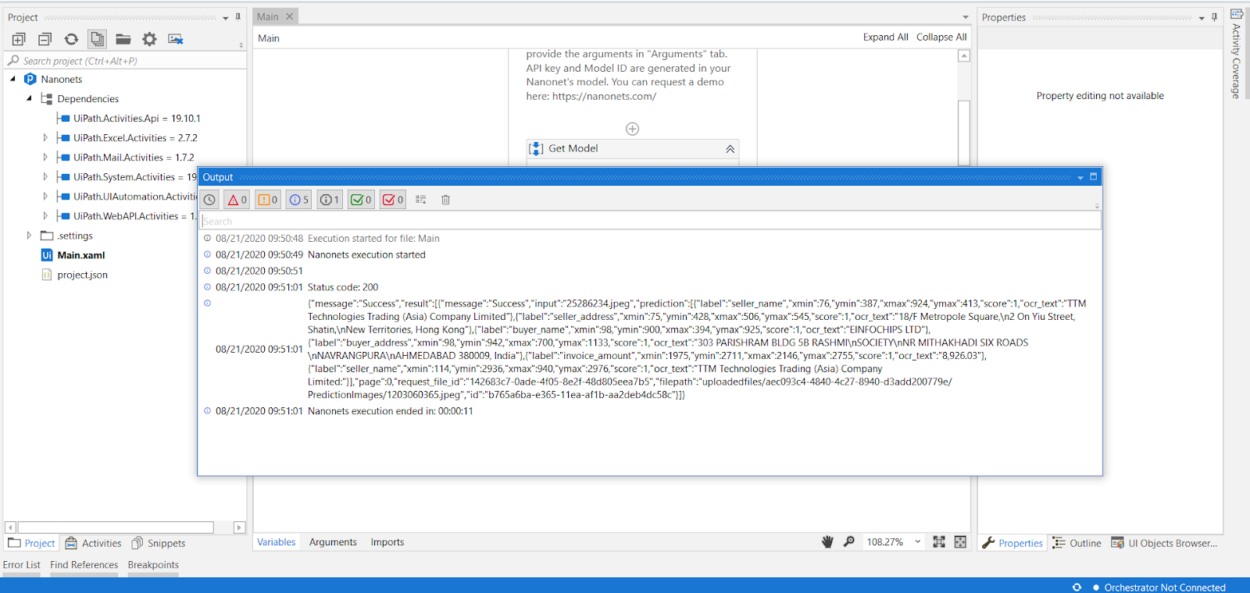
Task: Maximize the Output panel window
Action: (1093, 176)
